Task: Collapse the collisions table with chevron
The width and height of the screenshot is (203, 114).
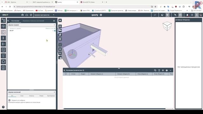Action: click(x=171, y=70)
